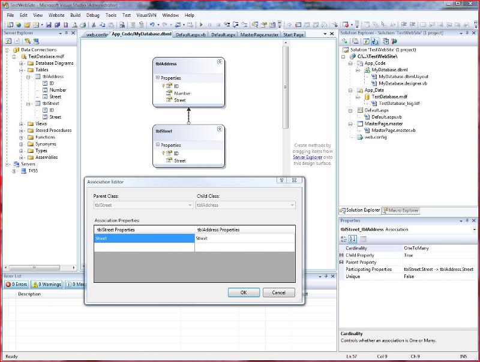Collapse tblStreet class shape with chevron
The image size is (480, 362).
[x=220, y=129]
